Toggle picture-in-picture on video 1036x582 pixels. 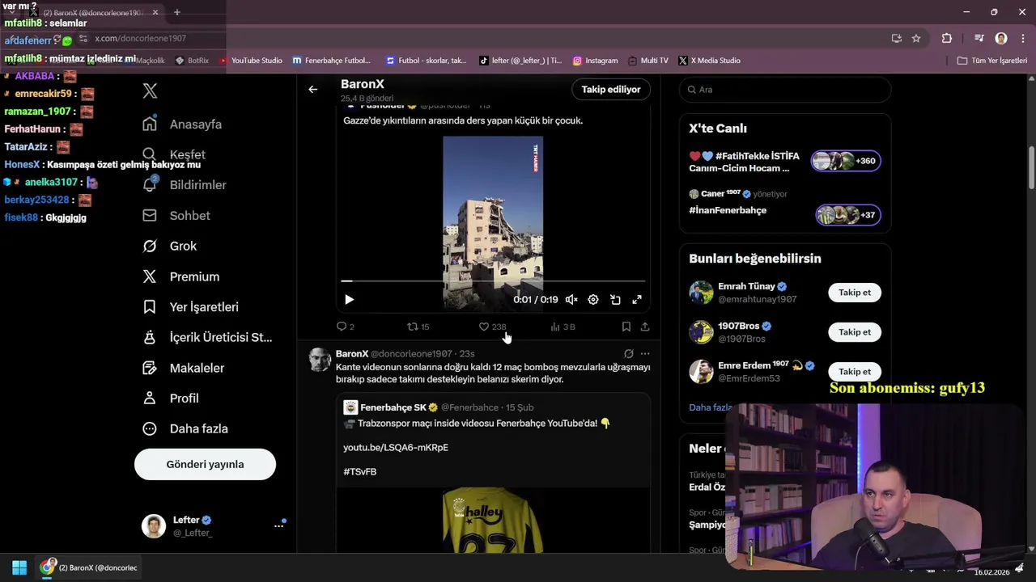coord(615,300)
